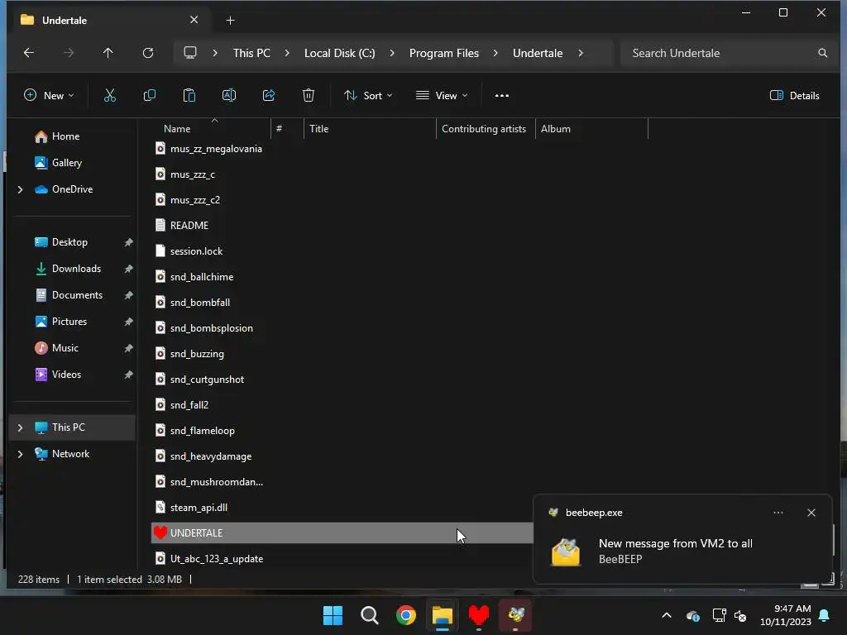Open a new File Explorer tab
The width and height of the screenshot is (847, 635).
click(230, 21)
